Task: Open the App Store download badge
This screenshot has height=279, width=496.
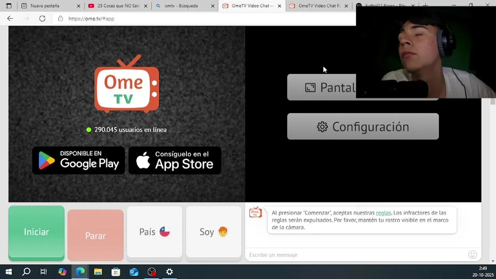Action: coord(175,160)
